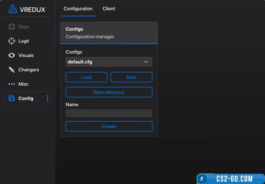This screenshot has height=184, width=265.
Task: Click the Open directory button
Action: [109, 92]
